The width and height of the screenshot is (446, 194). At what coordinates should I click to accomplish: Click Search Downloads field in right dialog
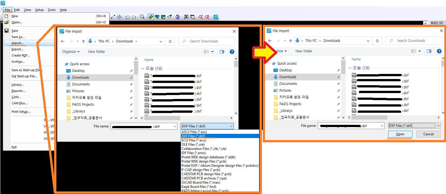414,41
